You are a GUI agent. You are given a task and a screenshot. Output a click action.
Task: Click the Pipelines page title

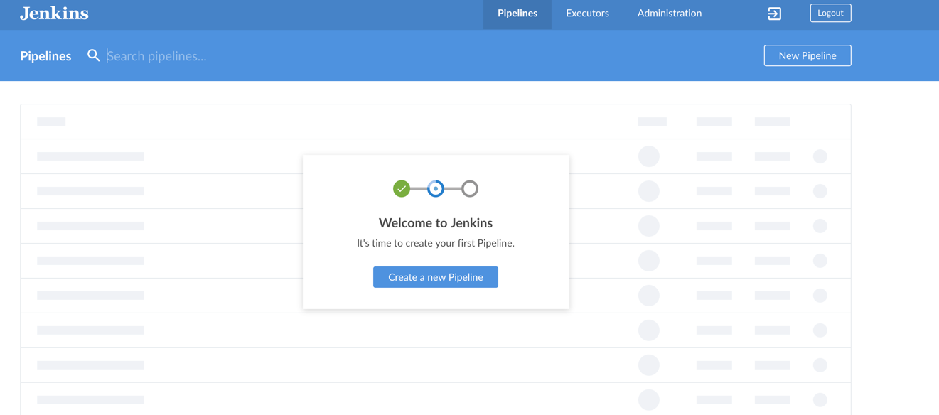click(x=45, y=56)
